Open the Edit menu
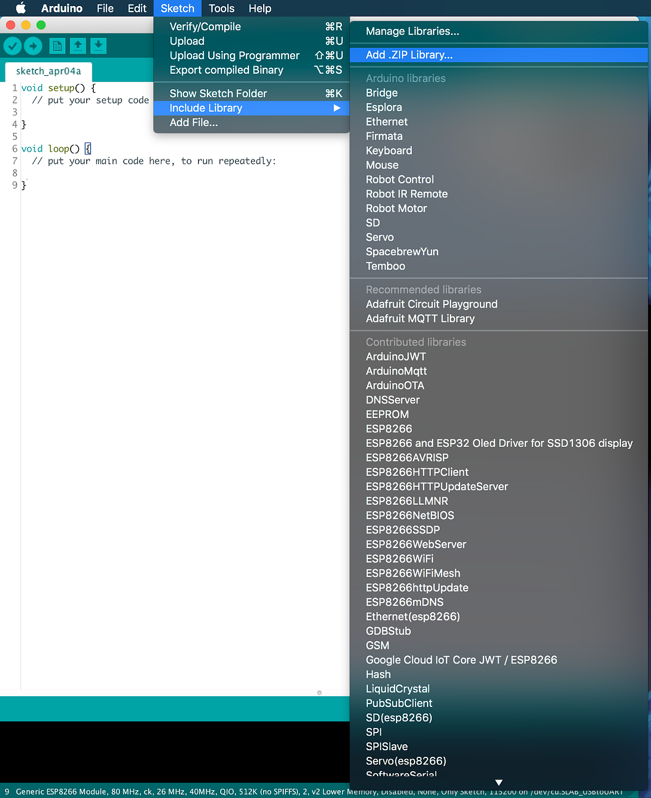 click(x=137, y=8)
